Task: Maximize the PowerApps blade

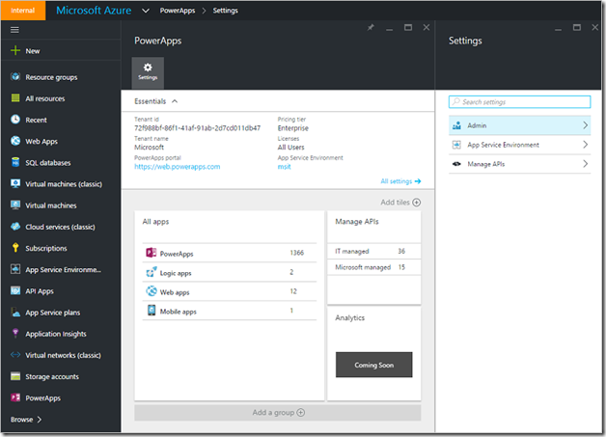Action: [408, 27]
